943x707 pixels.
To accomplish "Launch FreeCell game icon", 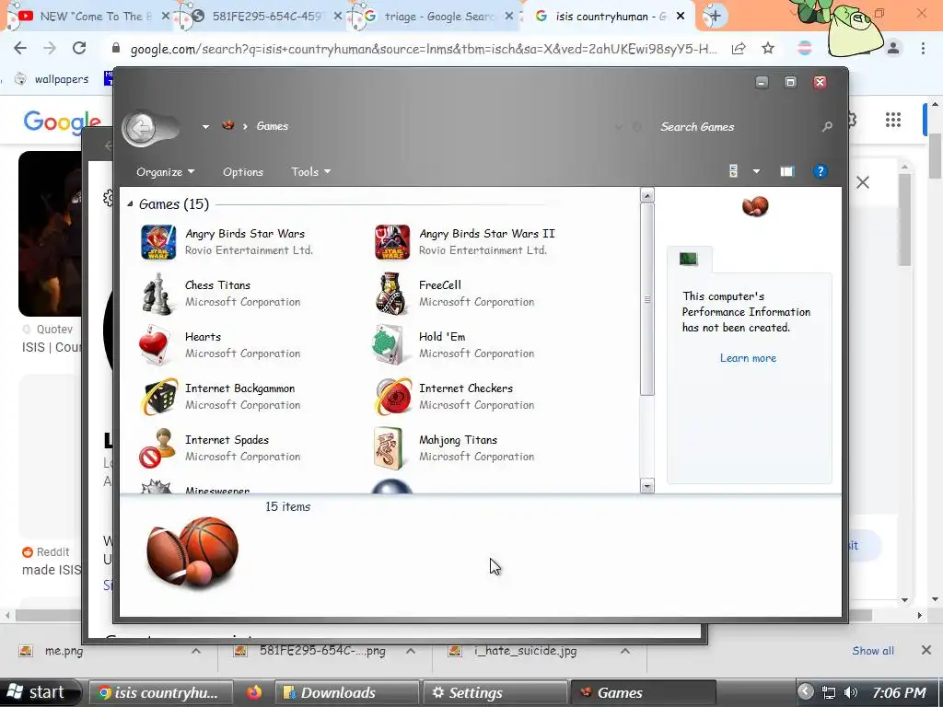I will pos(391,294).
